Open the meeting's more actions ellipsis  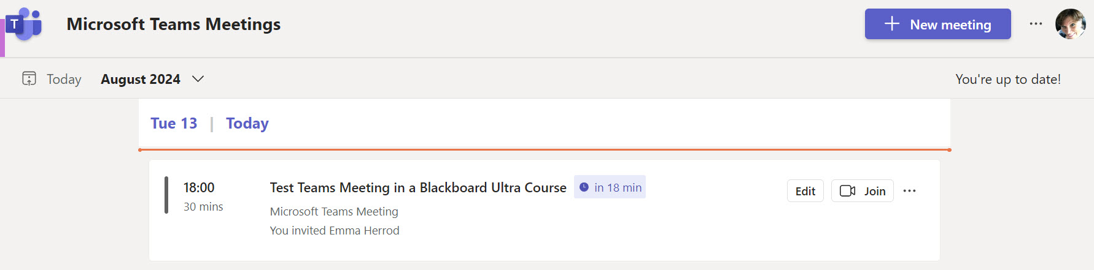tap(909, 191)
